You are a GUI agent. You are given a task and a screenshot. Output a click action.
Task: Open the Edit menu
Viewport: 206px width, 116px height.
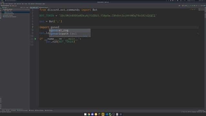click(x=4, y=4)
